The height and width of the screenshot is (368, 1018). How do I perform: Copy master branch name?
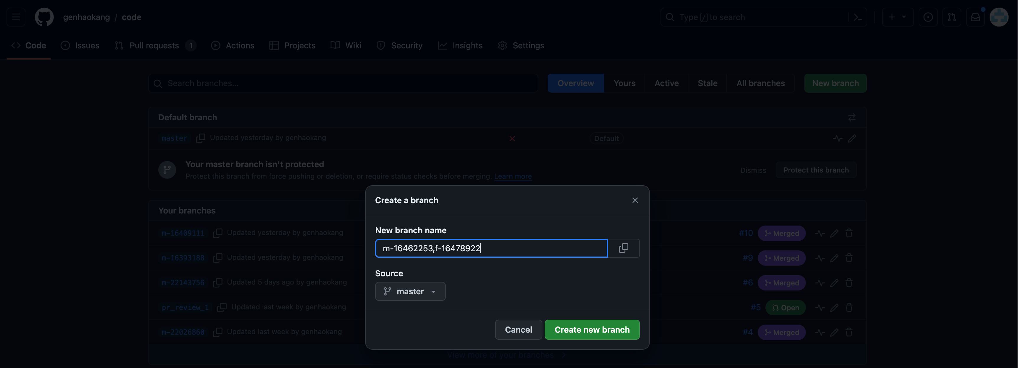coord(200,138)
